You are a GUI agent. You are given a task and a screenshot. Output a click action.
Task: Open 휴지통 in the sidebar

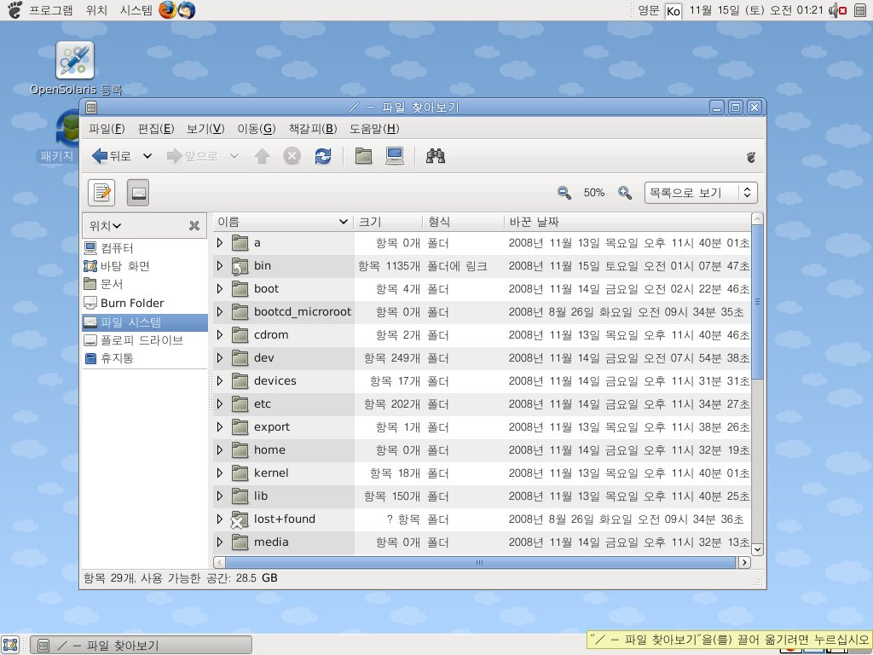(x=109, y=358)
